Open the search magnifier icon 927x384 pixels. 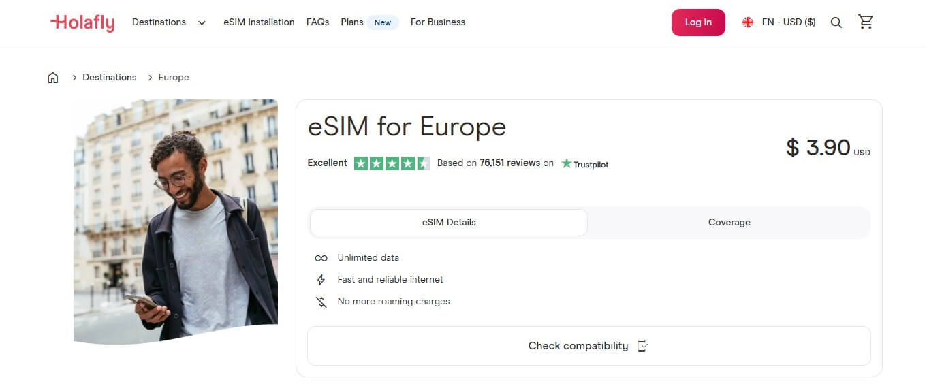click(x=836, y=22)
